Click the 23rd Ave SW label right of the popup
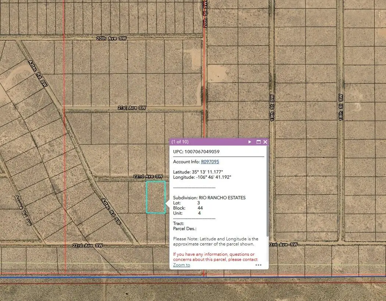The height and width of the screenshot is (301, 386). tap(283, 244)
